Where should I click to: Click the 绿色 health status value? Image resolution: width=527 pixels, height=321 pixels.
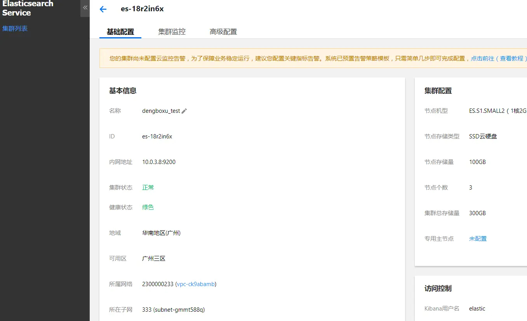point(148,207)
